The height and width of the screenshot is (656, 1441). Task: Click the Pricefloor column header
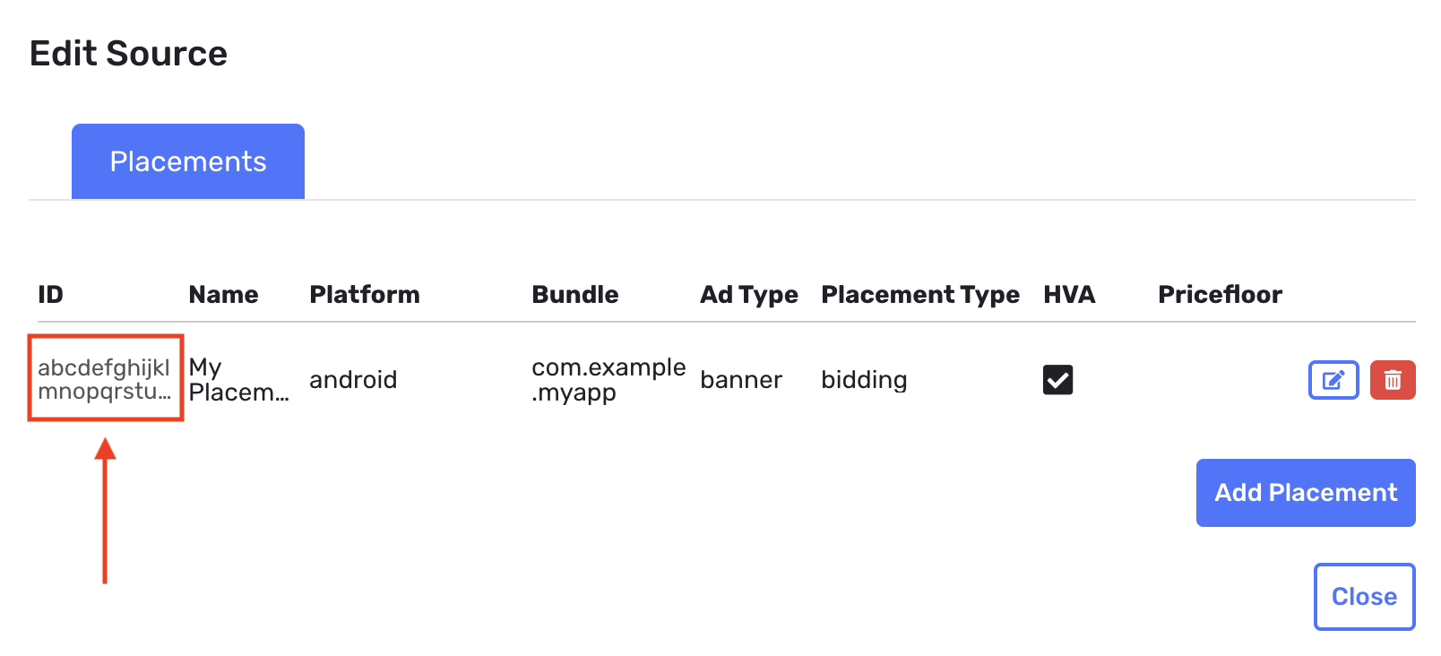[1220, 294]
